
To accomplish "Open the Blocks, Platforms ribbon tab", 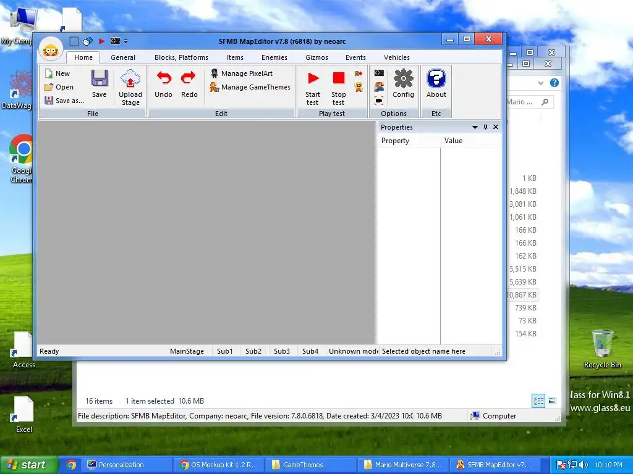I will (x=181, y=57).
